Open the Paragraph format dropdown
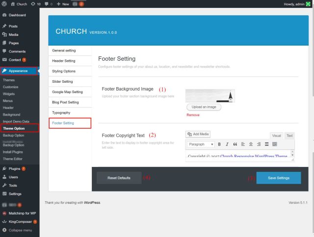The height and width of the screenshot is (237, 314). click(201, 144)
